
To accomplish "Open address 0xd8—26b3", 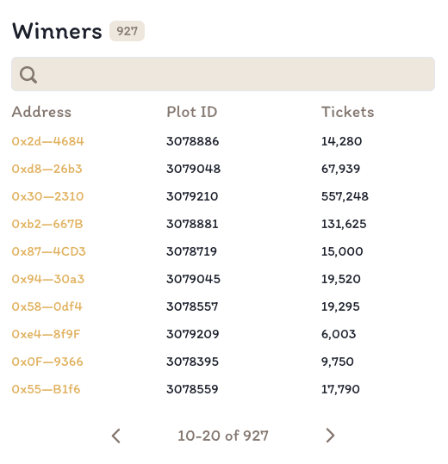I will 47,169.
